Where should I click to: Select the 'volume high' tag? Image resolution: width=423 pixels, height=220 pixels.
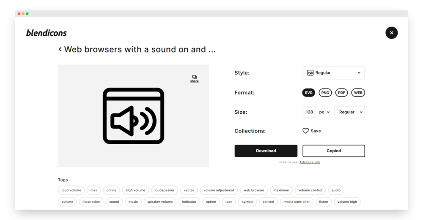[x=347, y=202]
